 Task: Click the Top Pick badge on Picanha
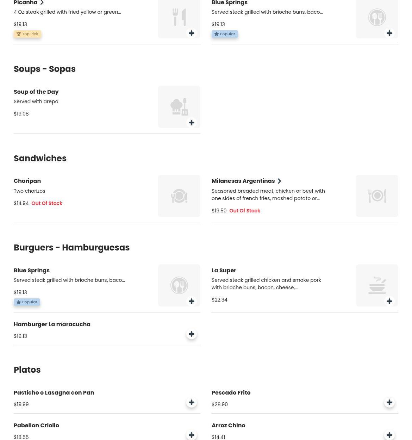[x=27, y=34]
